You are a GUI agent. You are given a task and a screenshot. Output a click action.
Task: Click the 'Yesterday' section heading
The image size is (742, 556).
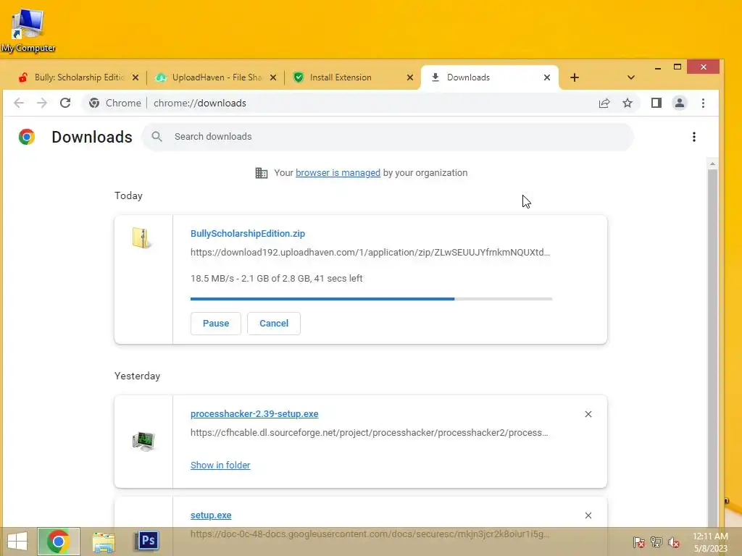[x=137, y=376]
